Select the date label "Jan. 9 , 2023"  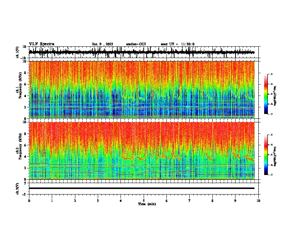click(103, 44)
